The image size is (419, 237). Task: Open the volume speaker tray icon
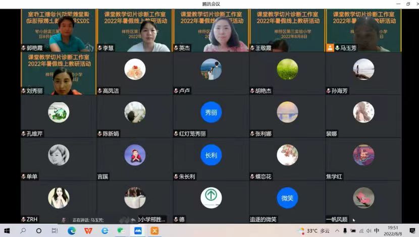pos(369,231)
